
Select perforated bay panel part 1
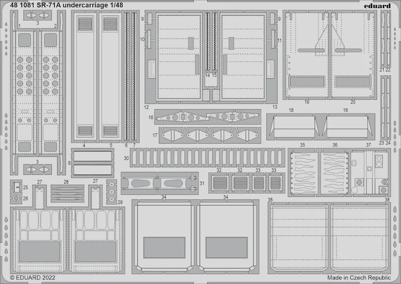(25, 92)
